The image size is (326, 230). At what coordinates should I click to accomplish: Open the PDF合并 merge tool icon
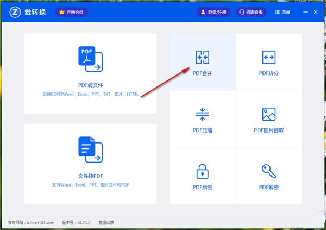click(x=202, y=57)
